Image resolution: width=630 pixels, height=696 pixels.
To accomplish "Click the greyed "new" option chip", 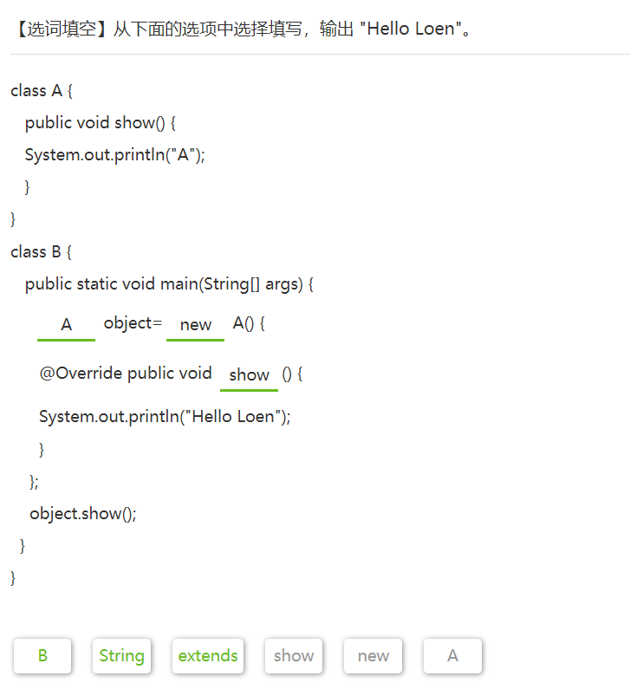I will pos(373,656).
